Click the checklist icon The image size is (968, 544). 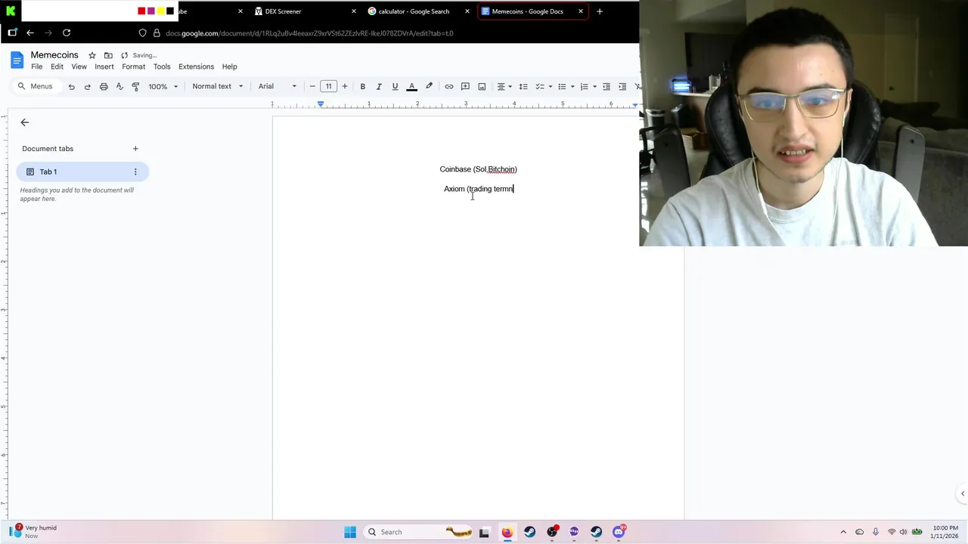pos(539,86)
